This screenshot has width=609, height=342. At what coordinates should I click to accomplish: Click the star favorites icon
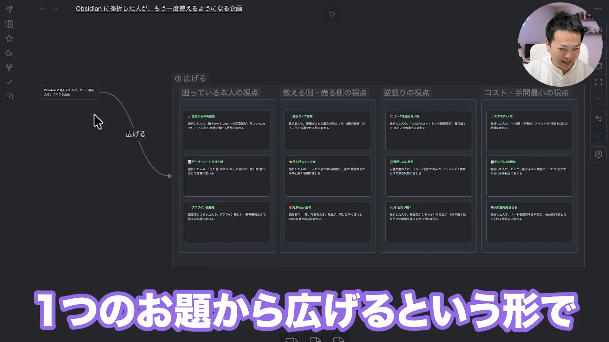click(9, 39)
